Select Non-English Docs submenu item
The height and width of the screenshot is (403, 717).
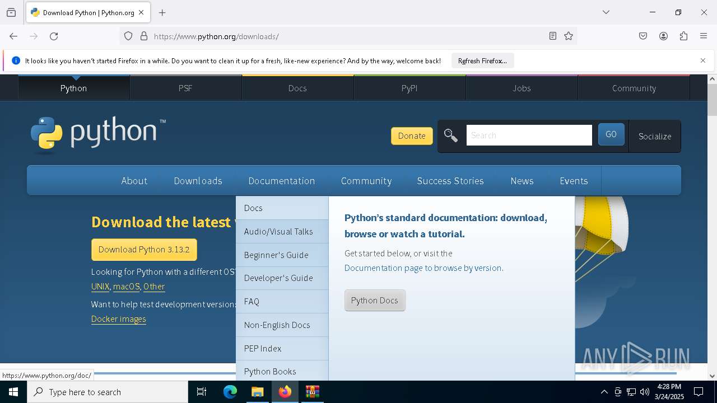click(x=282, y=325)
